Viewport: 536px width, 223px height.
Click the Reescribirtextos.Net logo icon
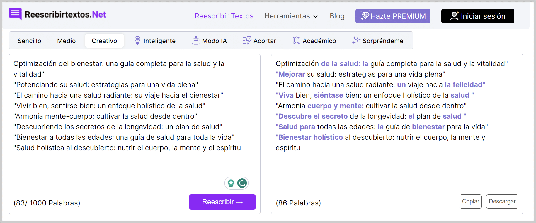[15, 14]
